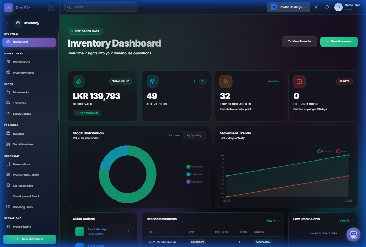Open the chat assistant bubble

(x=354, y=235)
